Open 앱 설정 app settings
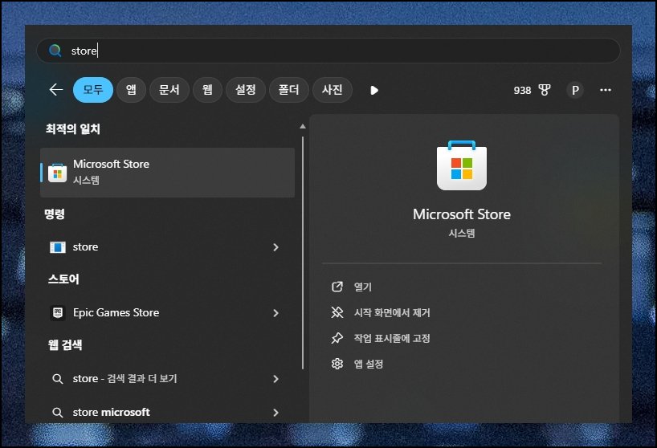The image size is (657, 448). coord(369,364)
